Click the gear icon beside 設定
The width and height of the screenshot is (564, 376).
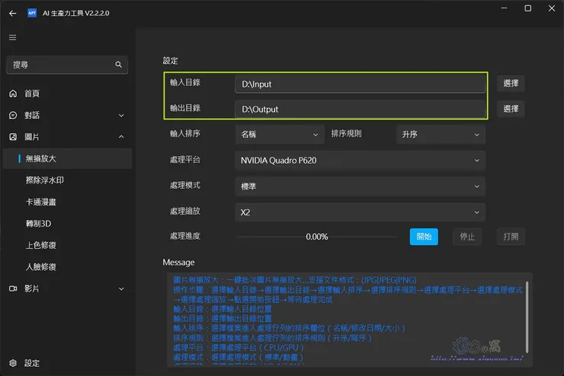[13, 363]
